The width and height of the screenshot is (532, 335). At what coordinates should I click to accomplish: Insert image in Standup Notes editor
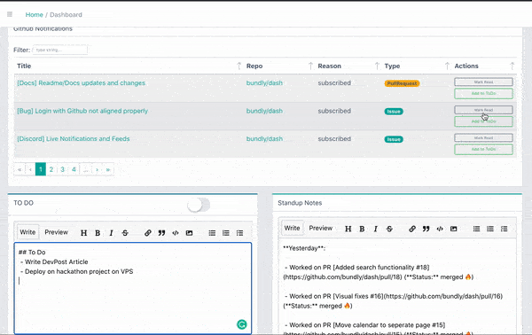click(x=454, y=229)
